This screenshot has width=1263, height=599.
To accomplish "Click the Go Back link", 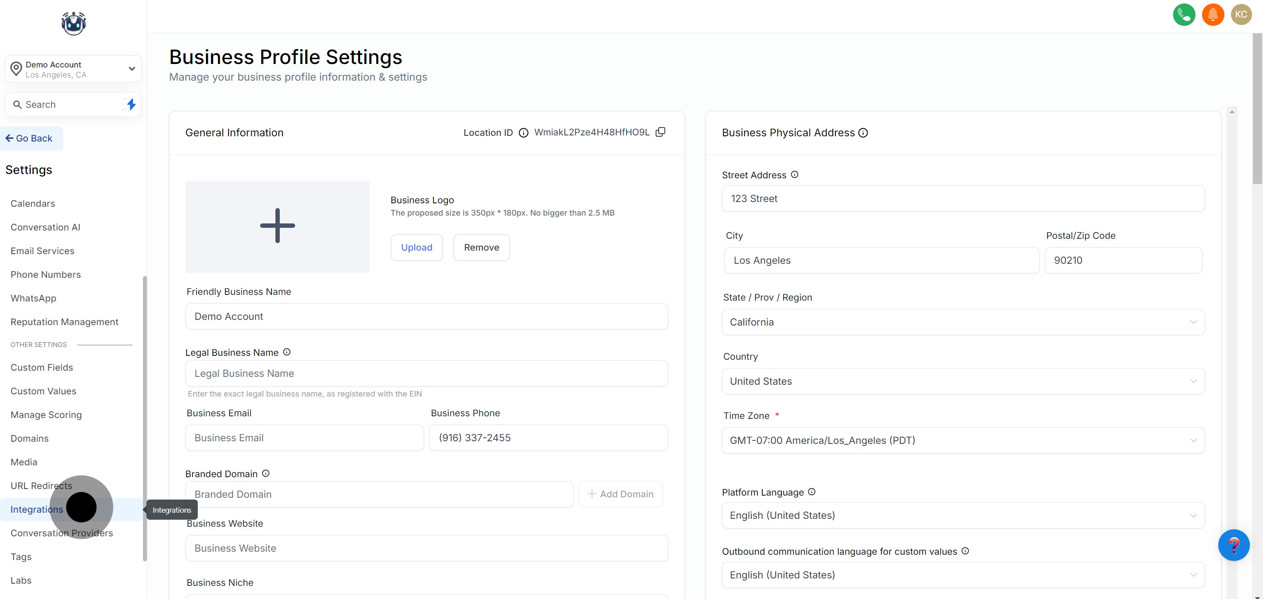I will click(x=29, y=138).
